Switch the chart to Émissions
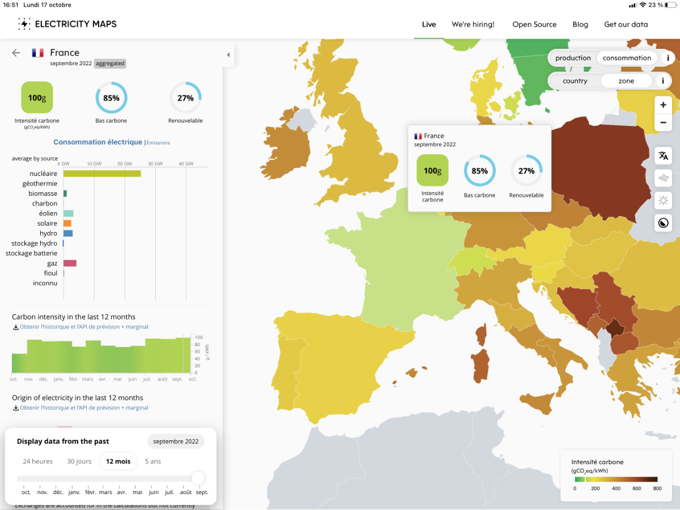The height and width of the screenshot is (510, 680). (158, 143)
